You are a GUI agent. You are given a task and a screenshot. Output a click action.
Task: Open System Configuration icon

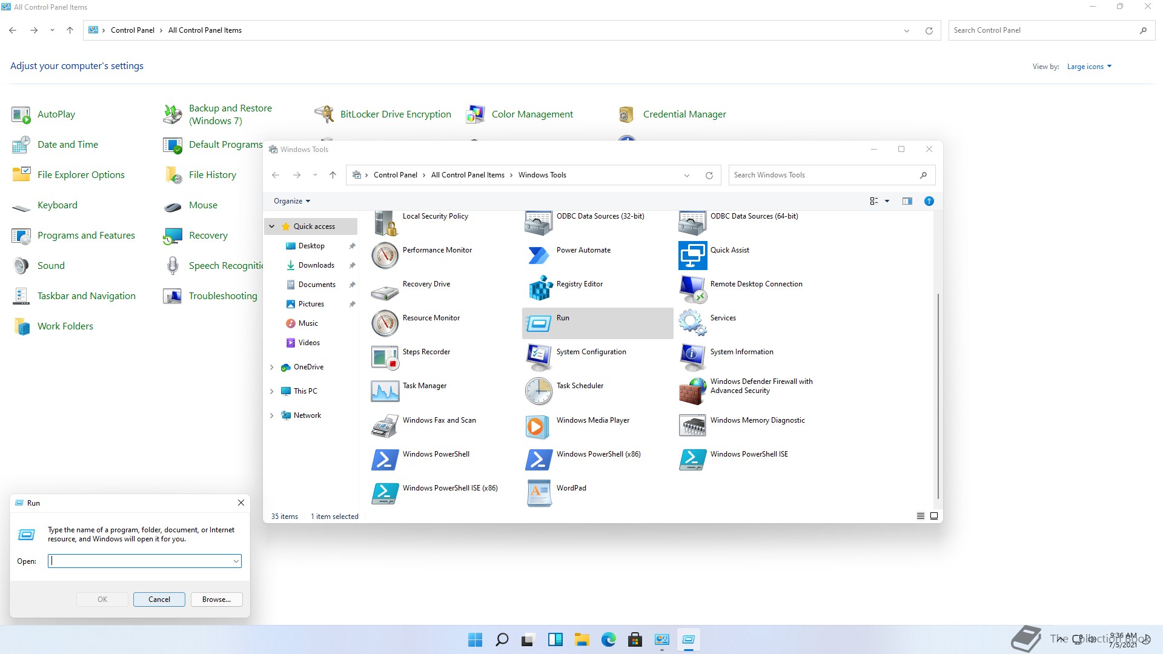pos(538,357)
